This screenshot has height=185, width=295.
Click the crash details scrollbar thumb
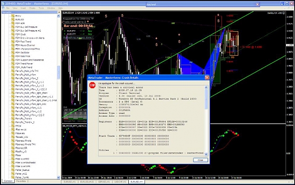pyautogui.click(x=206, y=99)
